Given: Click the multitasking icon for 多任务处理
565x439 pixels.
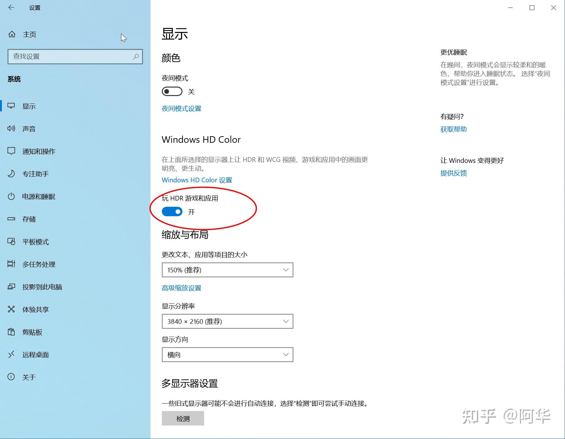Looking at the screenshot, I should (11, 264).
